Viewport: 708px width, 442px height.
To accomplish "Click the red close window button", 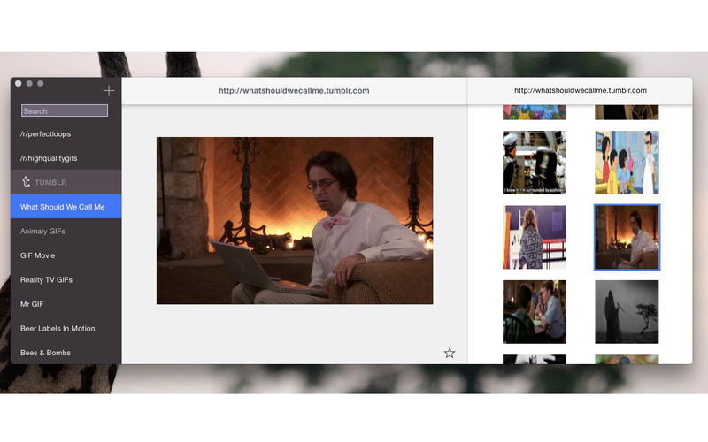I will (18, 83).
